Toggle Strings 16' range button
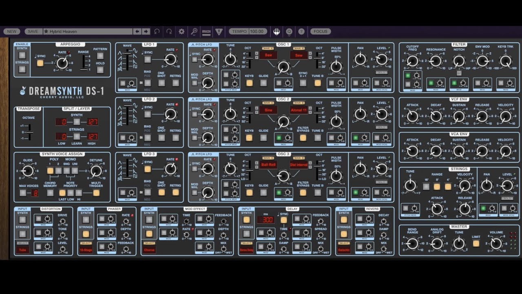The image size is (522, 294). pos(426,187)
